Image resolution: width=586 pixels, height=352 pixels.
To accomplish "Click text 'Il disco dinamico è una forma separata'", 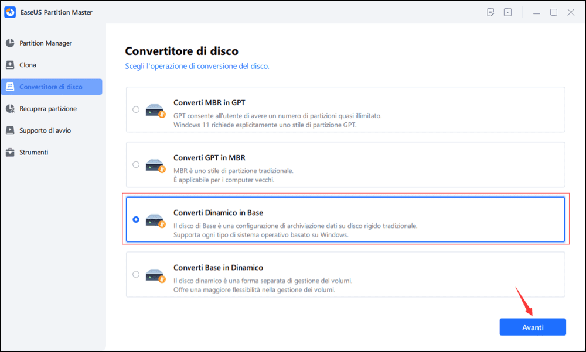I will coord(263,281).
